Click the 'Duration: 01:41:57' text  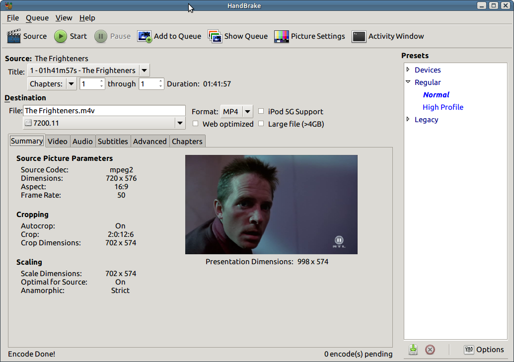point(199,84)
